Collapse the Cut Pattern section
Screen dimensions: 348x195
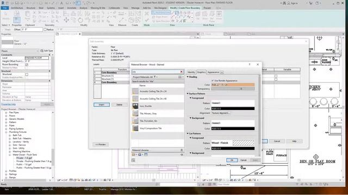pos(188,134)
